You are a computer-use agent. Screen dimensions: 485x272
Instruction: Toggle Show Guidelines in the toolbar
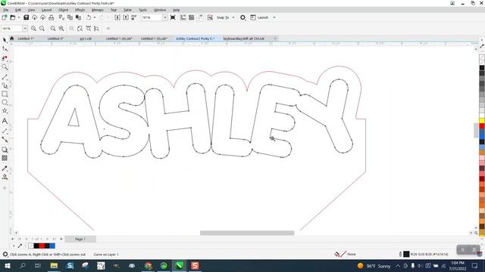click(200, 17)
